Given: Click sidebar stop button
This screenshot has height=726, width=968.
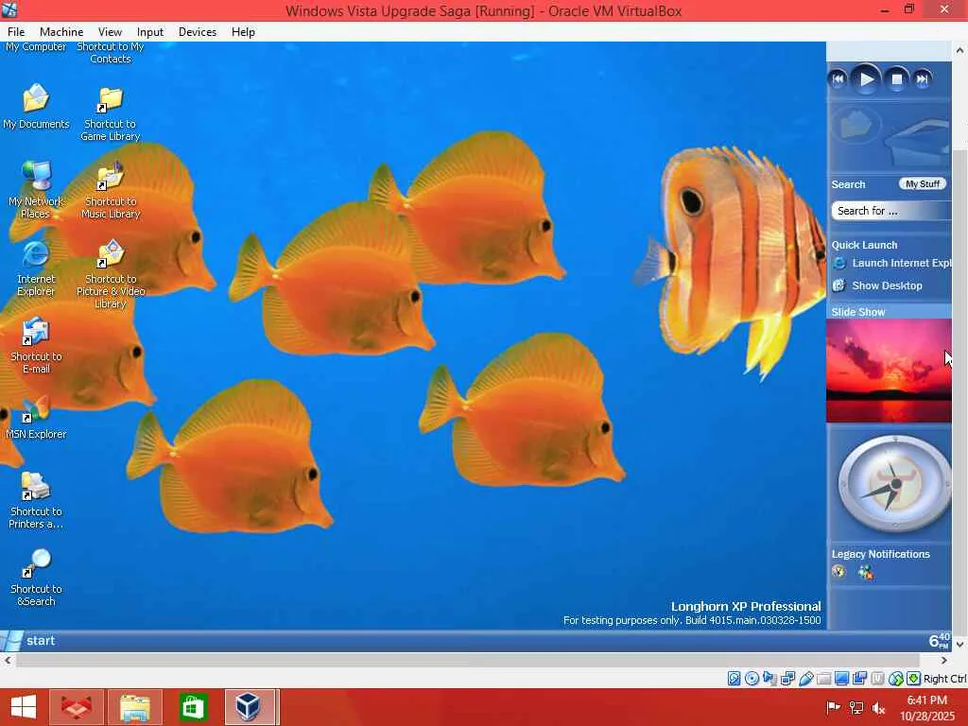Looking at the screenshot, I should (897, 79).
